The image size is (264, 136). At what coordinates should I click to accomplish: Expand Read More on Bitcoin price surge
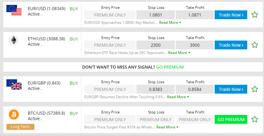pos(167,127)
